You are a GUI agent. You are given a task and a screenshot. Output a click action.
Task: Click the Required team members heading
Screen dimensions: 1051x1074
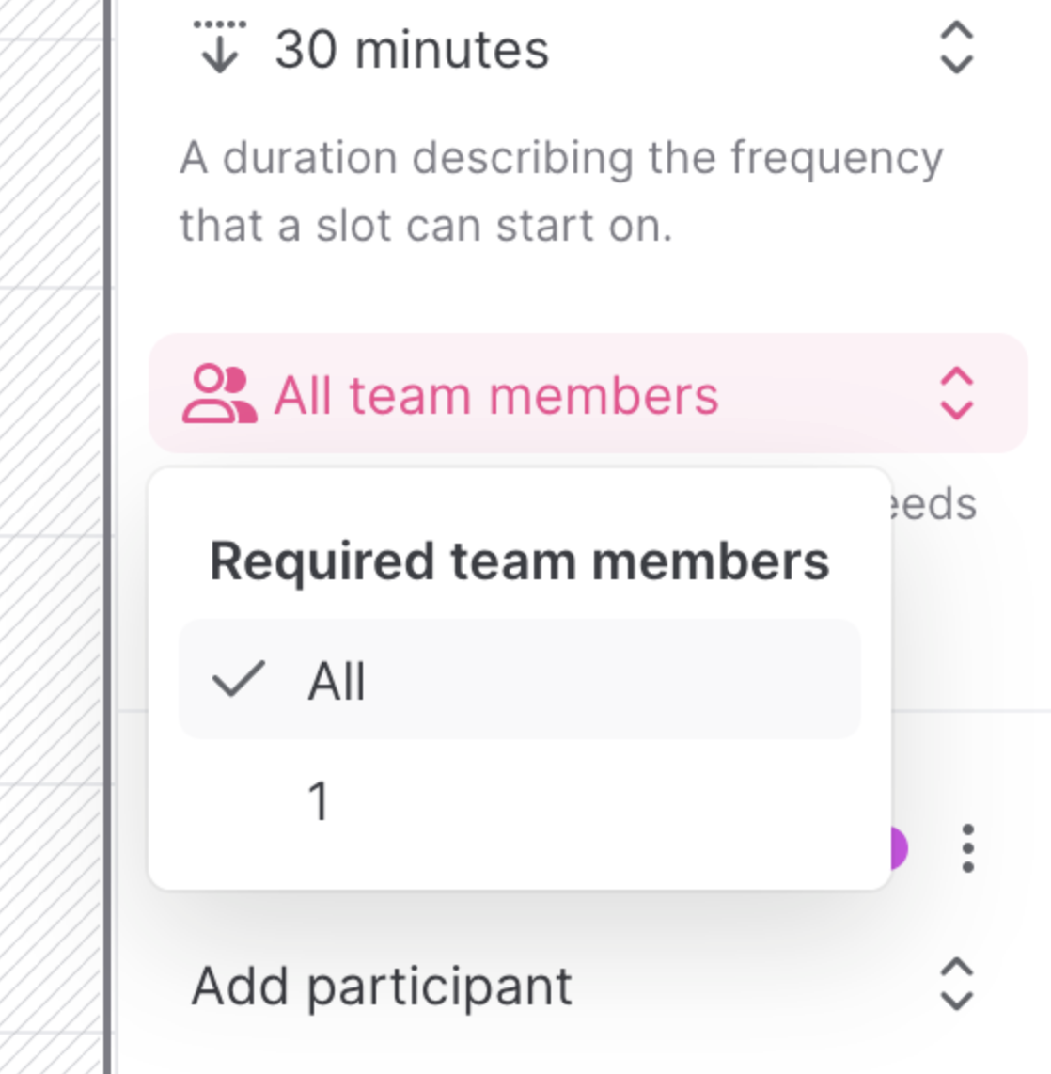[519, 561]
